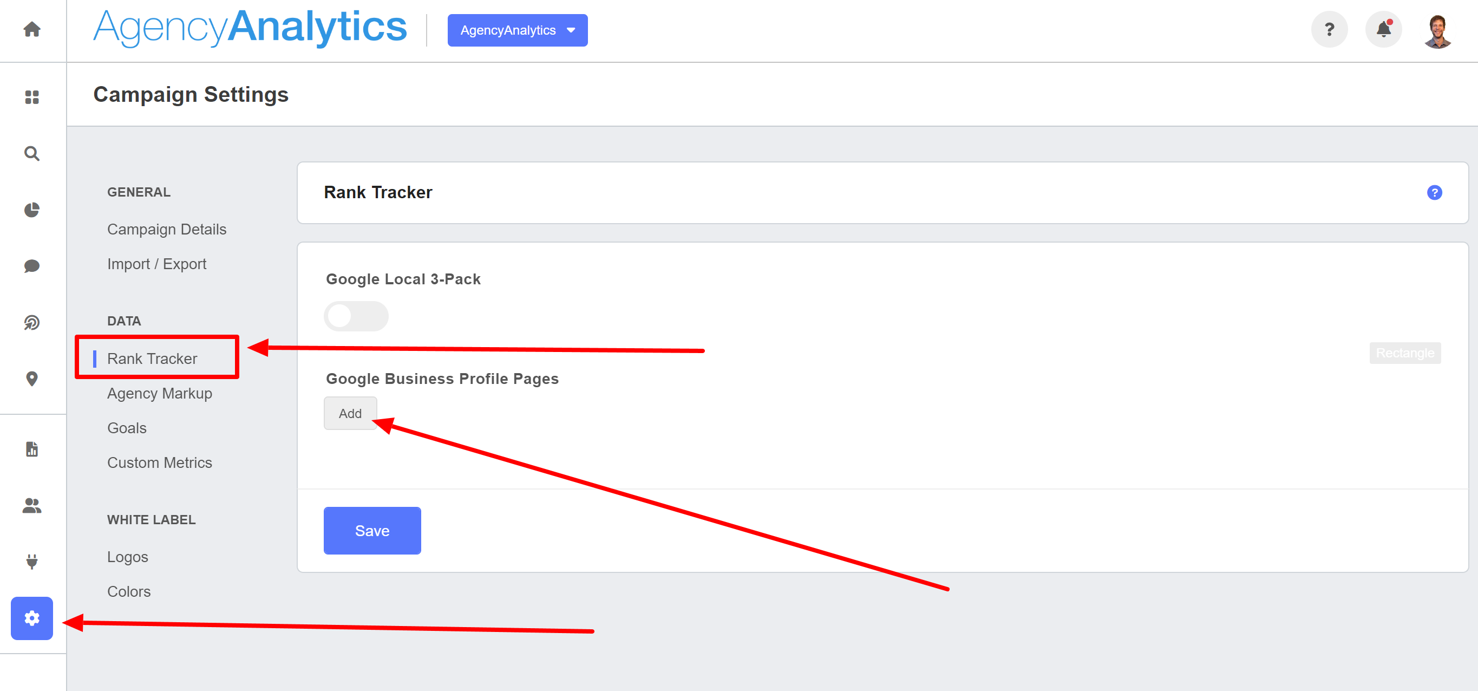
Task: Open Campaign Details settings section
Action: point(166,230)
